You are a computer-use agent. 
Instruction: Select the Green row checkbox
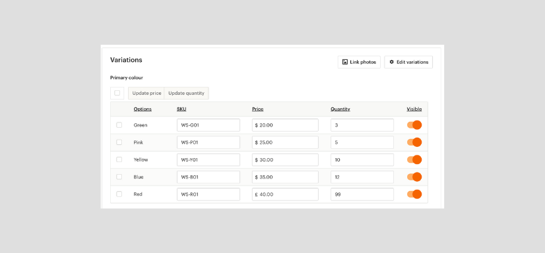[119, 125]
